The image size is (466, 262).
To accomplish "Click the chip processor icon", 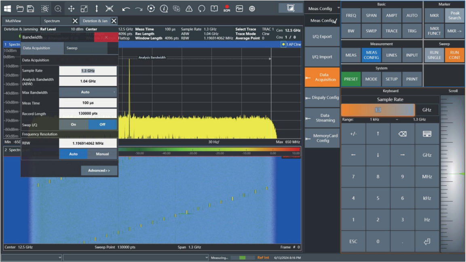I will pos(252,8).
